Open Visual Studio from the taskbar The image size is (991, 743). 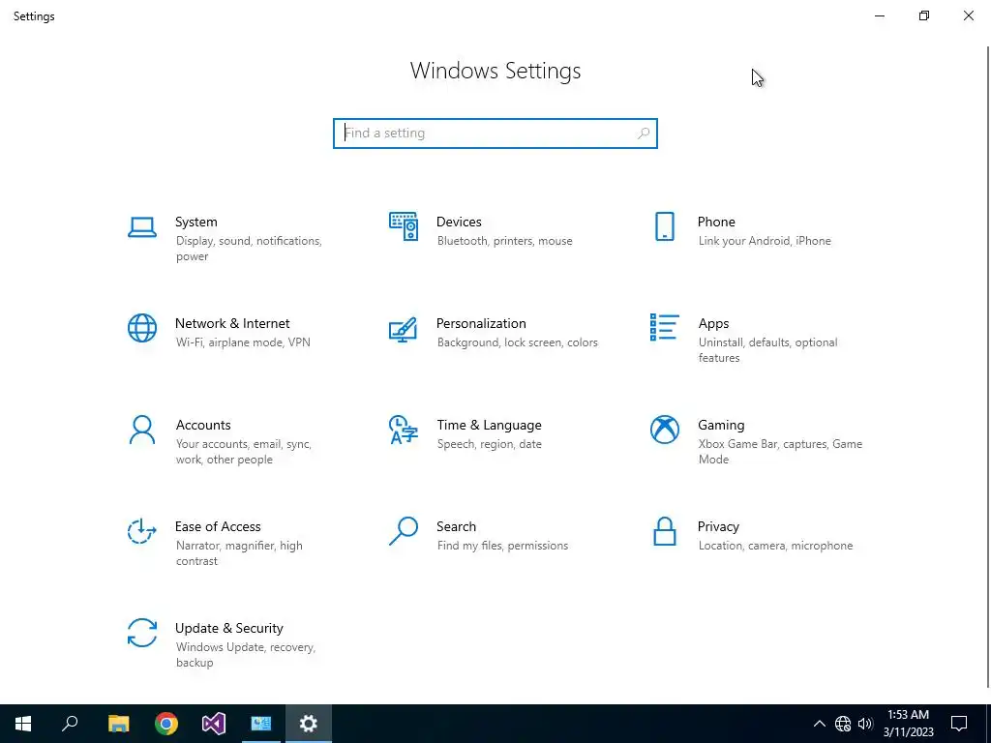(214, 724)
